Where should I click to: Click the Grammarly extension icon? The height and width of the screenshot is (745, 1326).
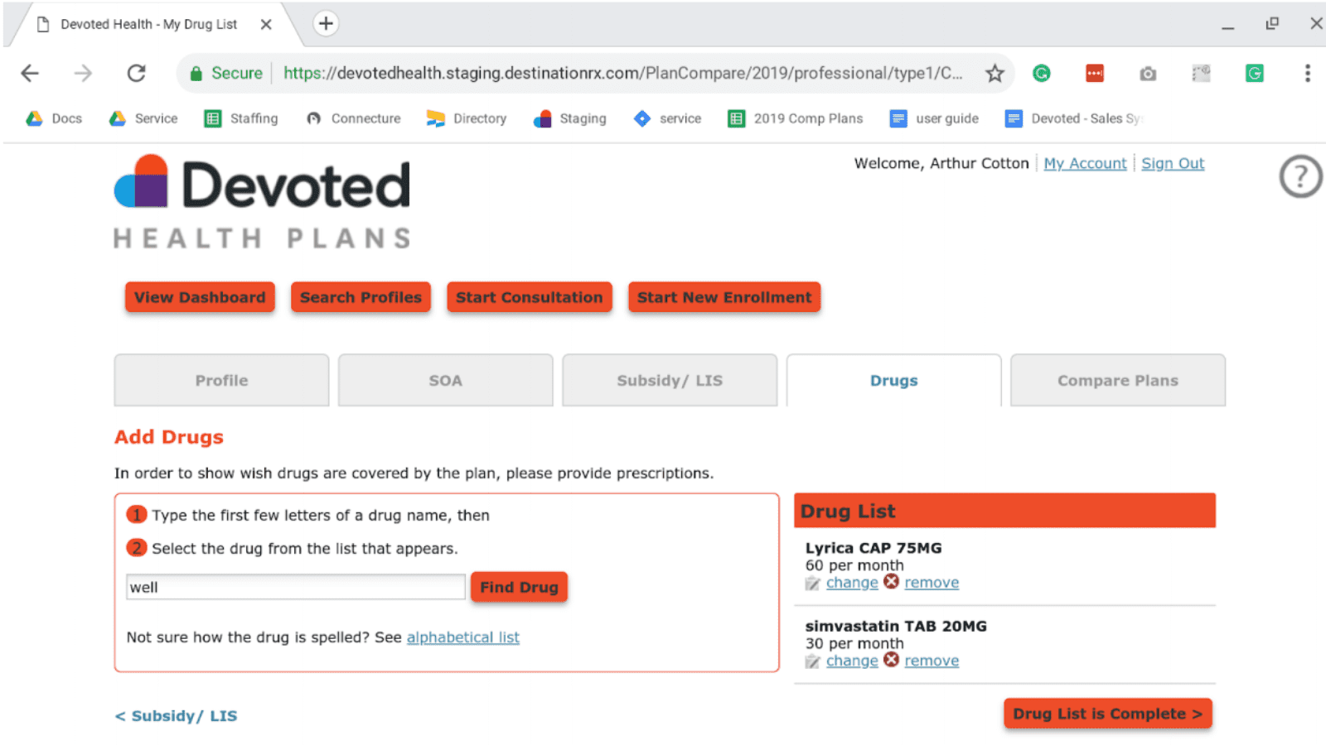click(1042, 74)
